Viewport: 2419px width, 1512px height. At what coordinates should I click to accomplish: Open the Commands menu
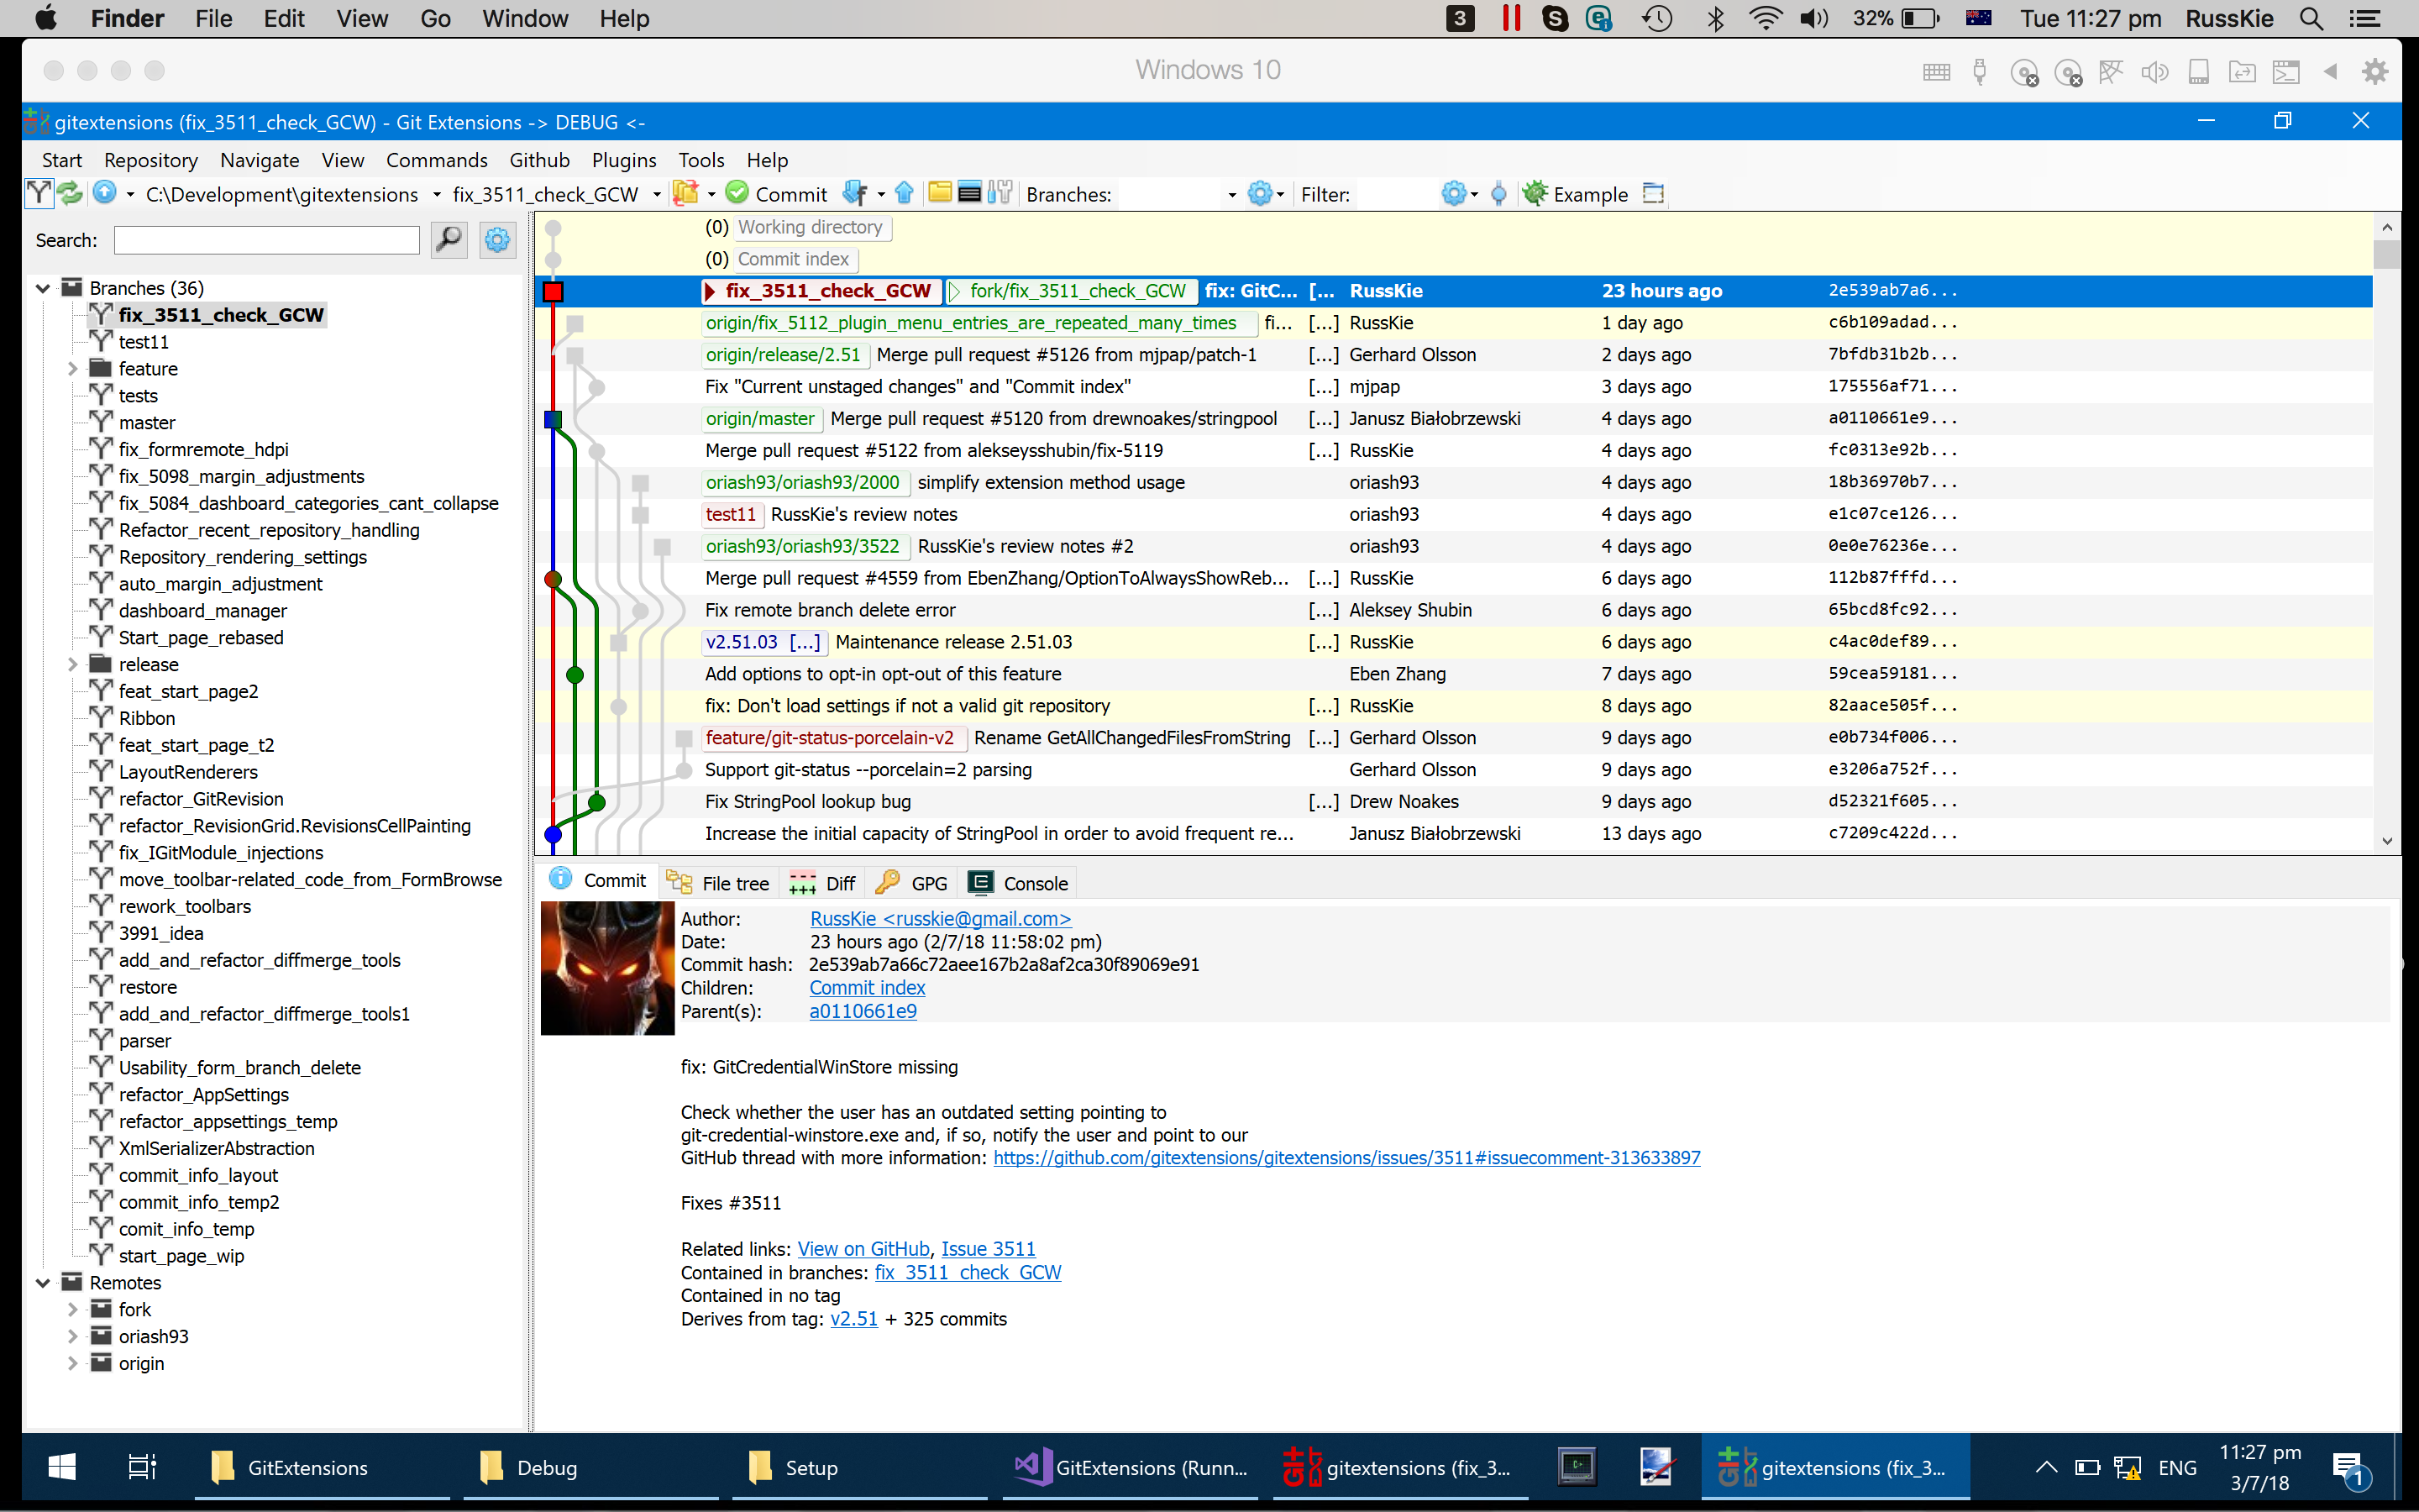[437, 160]
